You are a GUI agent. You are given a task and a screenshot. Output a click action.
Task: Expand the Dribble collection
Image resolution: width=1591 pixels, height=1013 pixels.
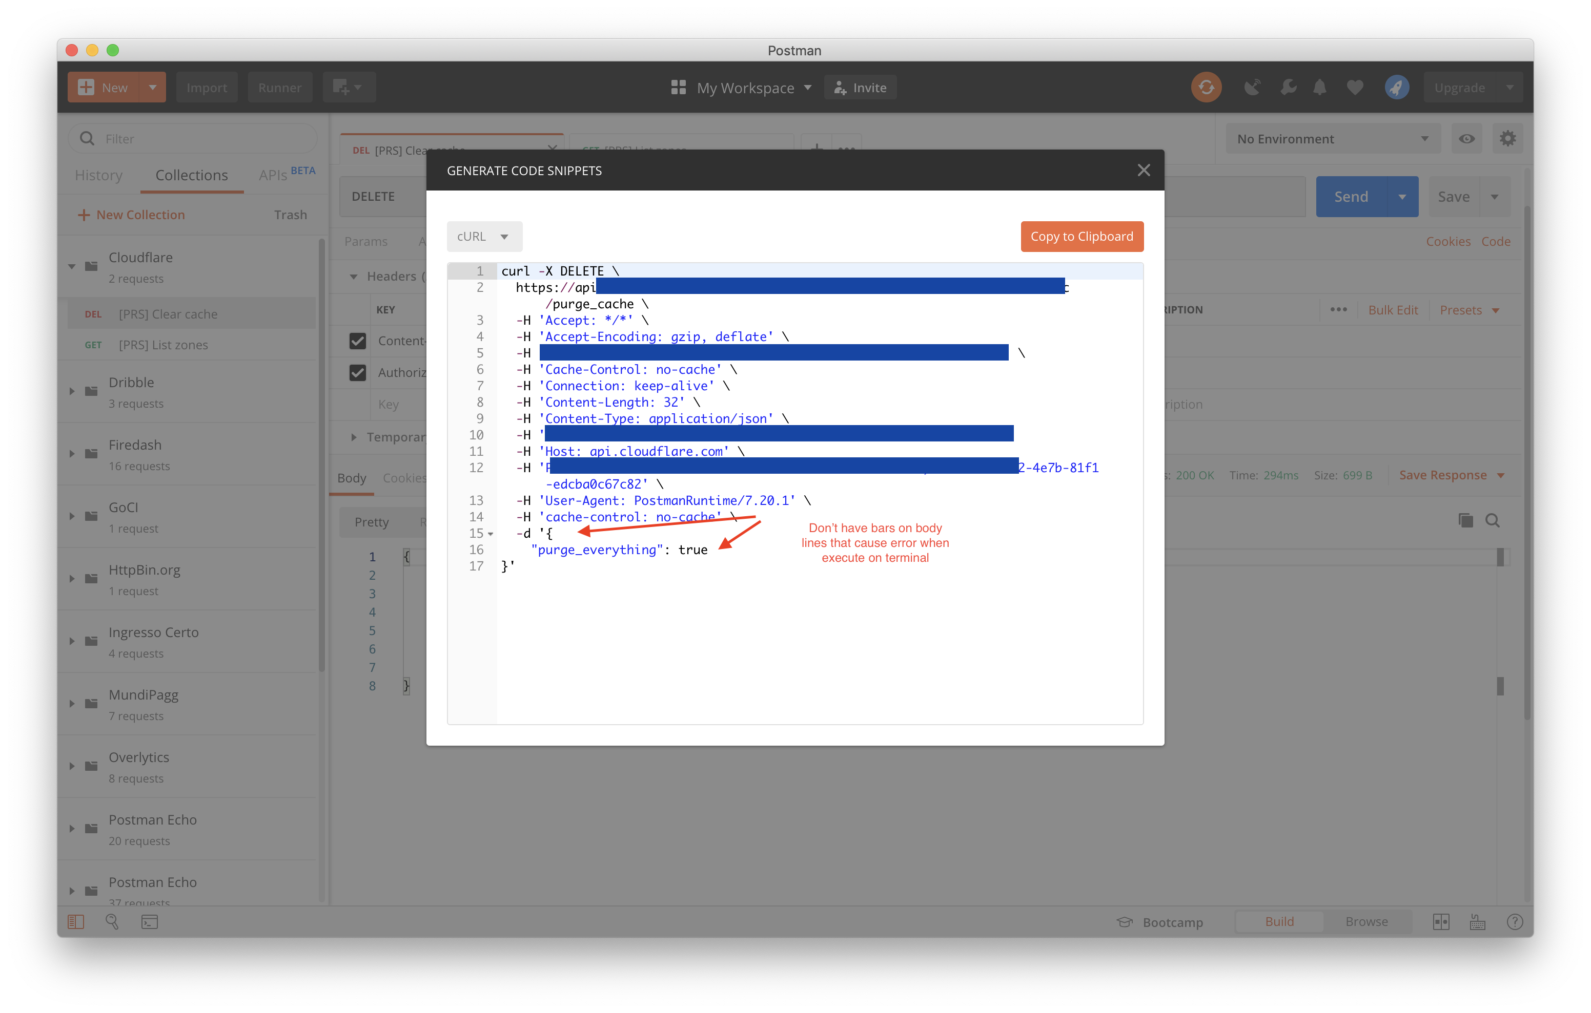[73, 390]
